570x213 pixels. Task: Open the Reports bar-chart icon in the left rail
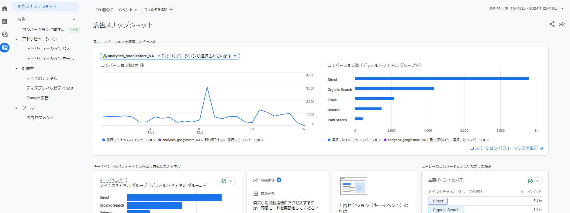point(5,21)
